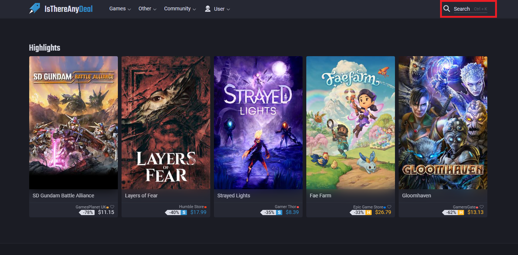Click the IsThereAnyDeal rocket logo icon
This screenshot has height=255, width=518.
[x=35, y=8]
